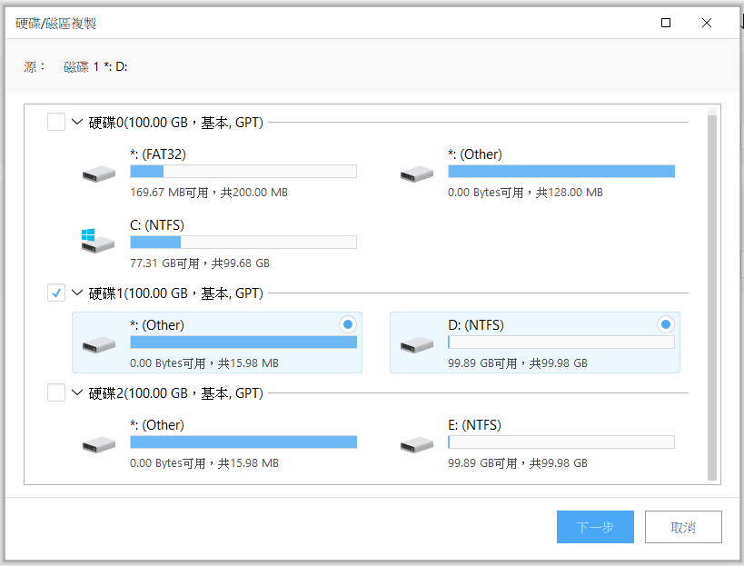The width and height of the screenshot is (744, 566).
Task: Maximize the 硬碟/磁區複製 dialog window
Action: tap(666, 23)
